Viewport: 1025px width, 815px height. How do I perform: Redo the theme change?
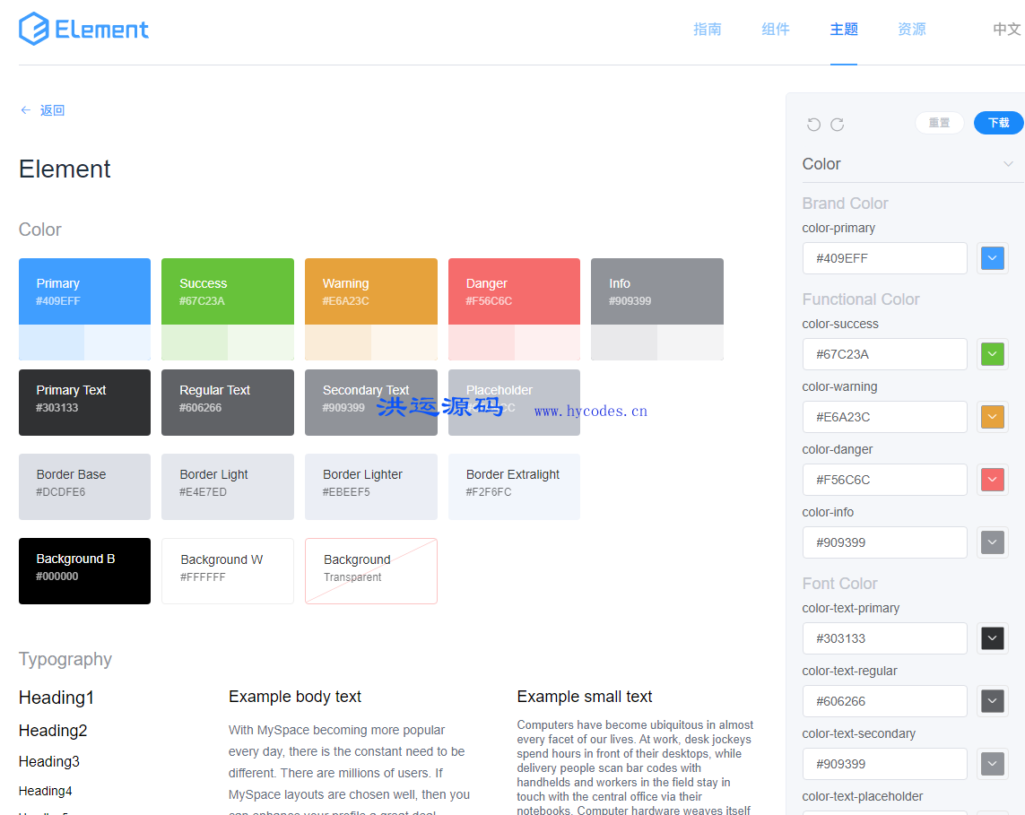click(838, 125)
